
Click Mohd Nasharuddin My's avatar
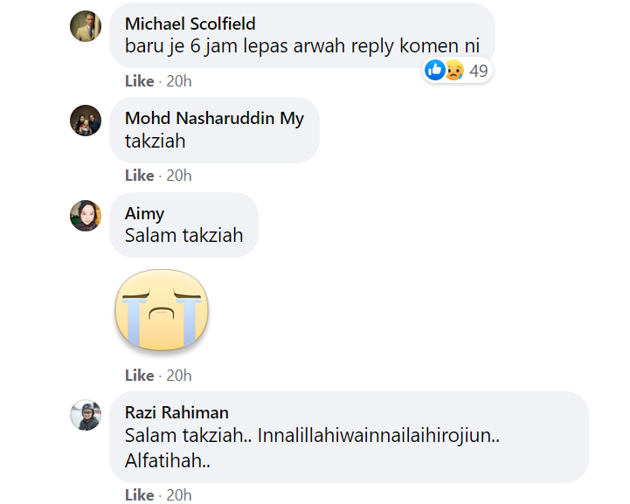click(x=86, y=121)
